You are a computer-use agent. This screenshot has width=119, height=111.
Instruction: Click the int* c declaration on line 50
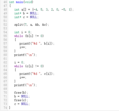26,17
